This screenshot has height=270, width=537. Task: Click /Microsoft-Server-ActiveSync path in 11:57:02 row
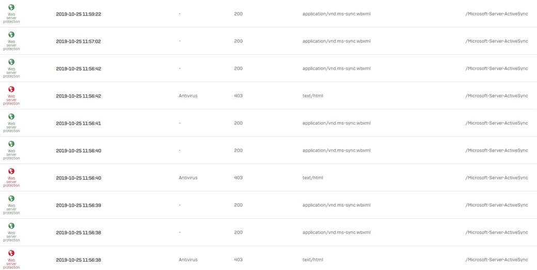pos(496,41)
